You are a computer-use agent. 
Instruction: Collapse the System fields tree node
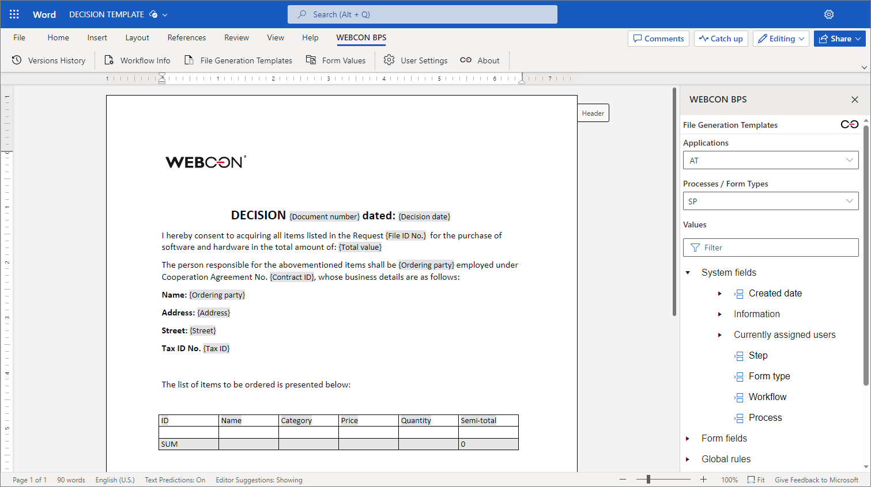pyautogui.click(x=688, y=273)
